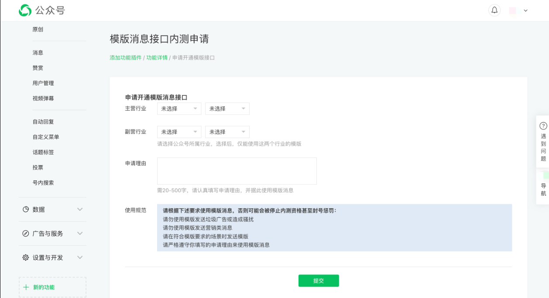
Task: Open 原创 in the sidebar
Action: [38, 30]
